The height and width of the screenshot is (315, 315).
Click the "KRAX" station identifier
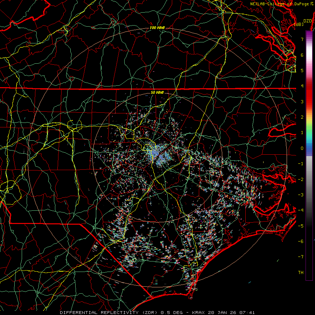(198, 313)
